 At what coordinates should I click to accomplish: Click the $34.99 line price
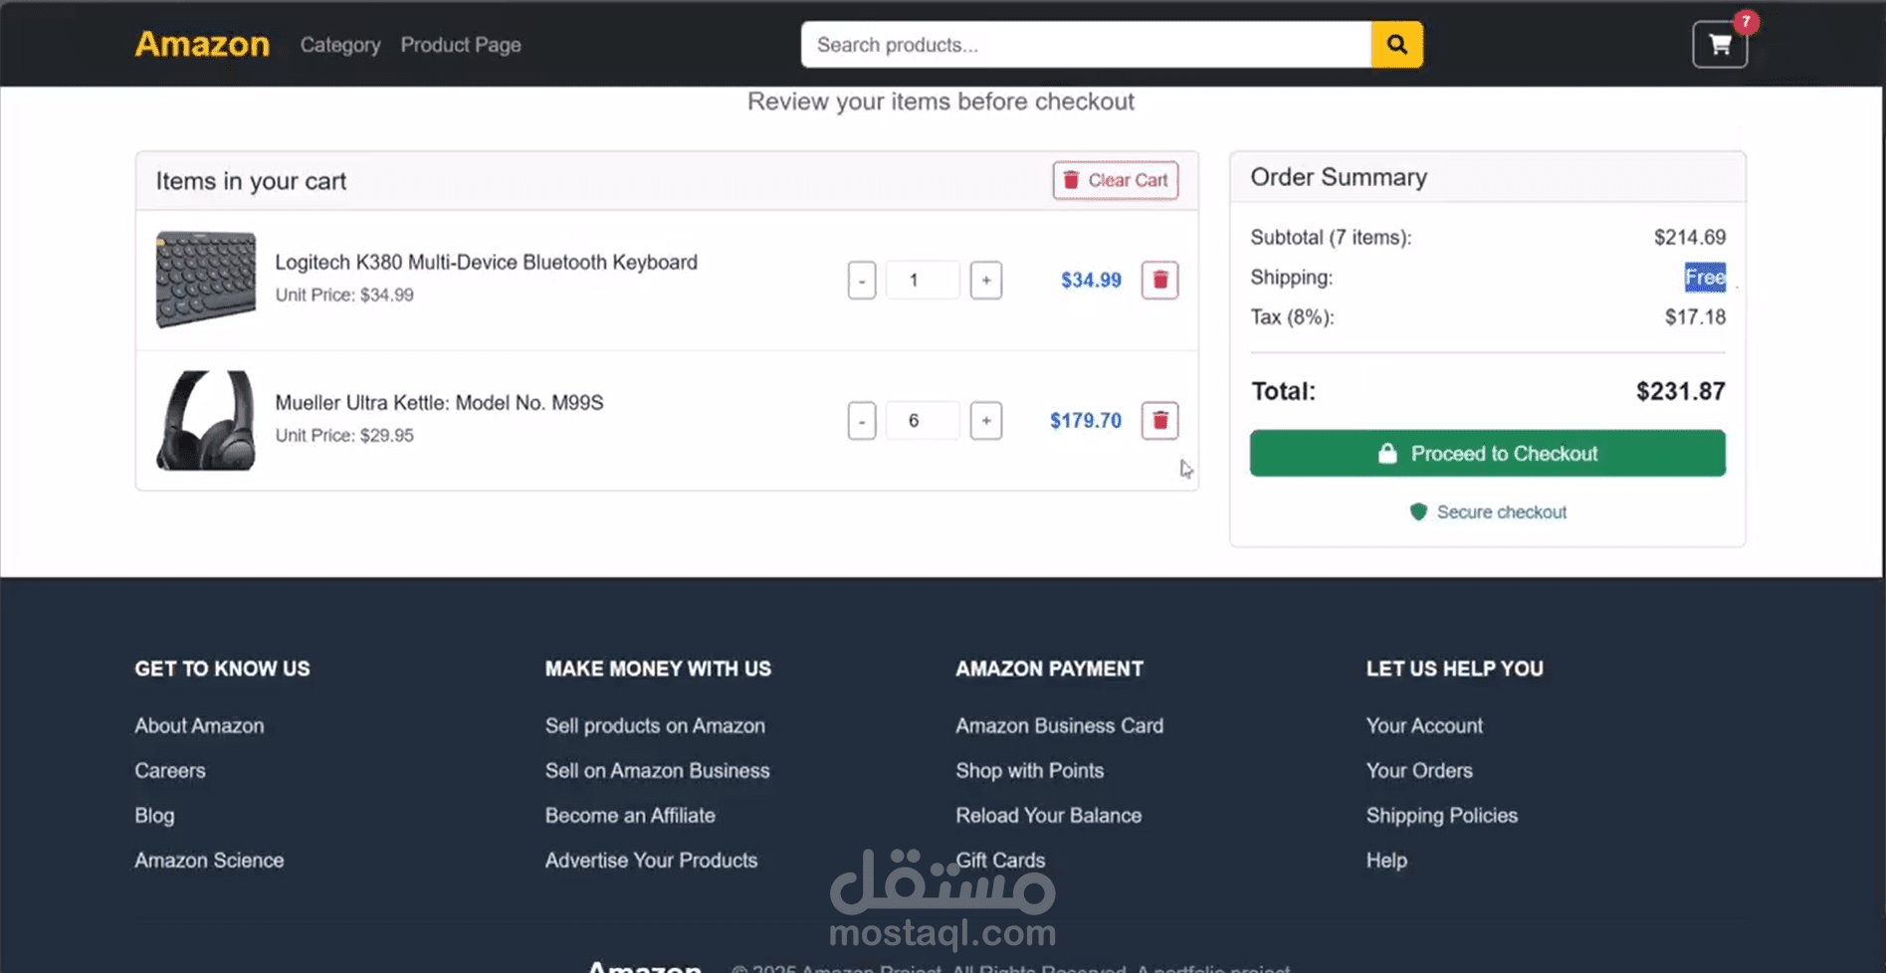pos(1091,280)
